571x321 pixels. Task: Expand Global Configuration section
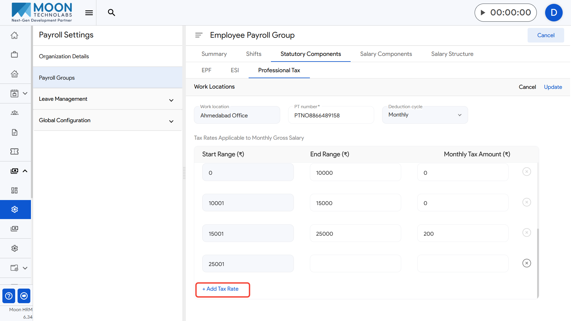coord(171,121)
